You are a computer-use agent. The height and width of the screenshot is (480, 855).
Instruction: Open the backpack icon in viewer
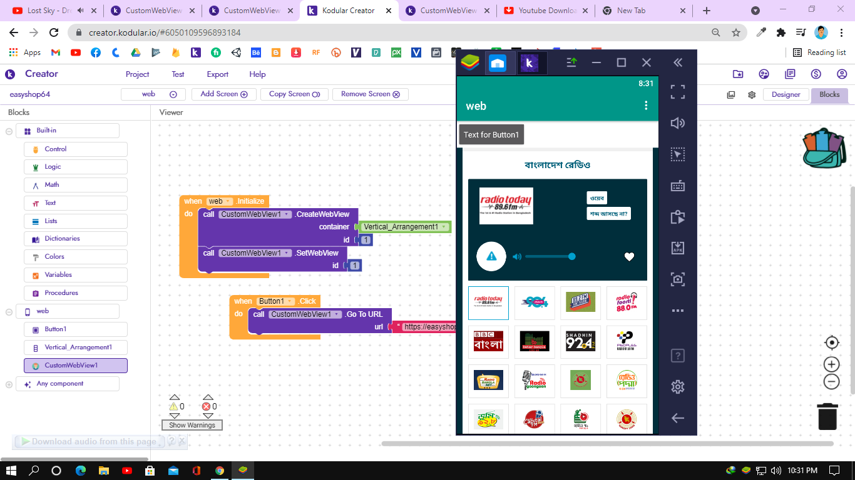pos(824,148)
